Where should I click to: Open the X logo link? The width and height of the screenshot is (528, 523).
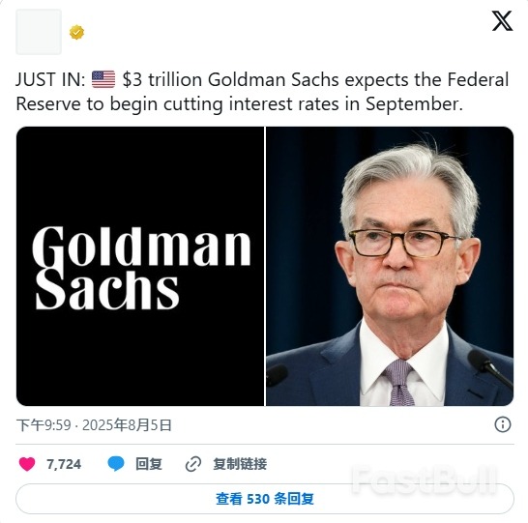coord(502,21)
